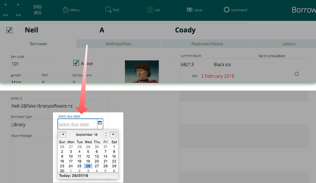Go to the first record with << arrow
The height and width of the screenshot is (183, 316).
tap(5, 15)
